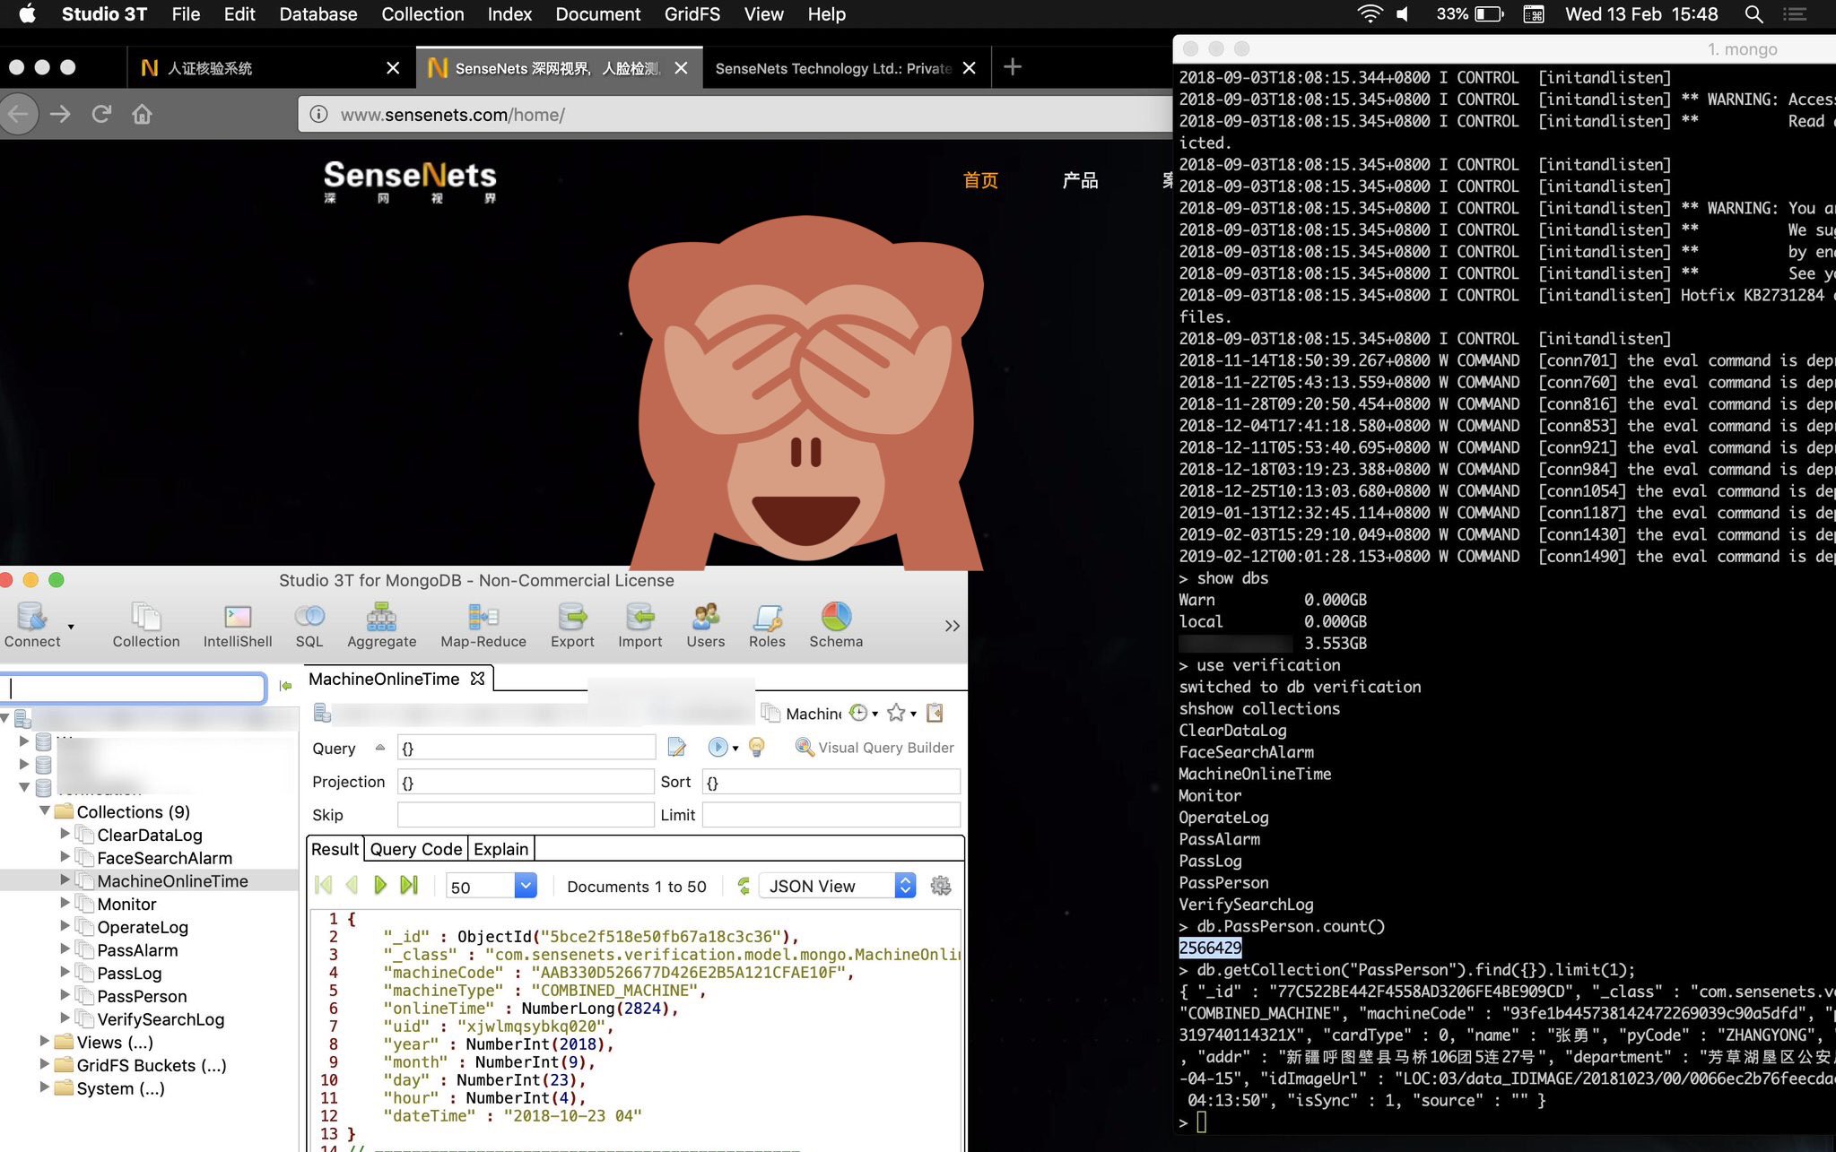The height and width of the screenshot is (1152, 1836).
Task: Click the IntelliShell toolbar icon
Action: pos(237,618)
